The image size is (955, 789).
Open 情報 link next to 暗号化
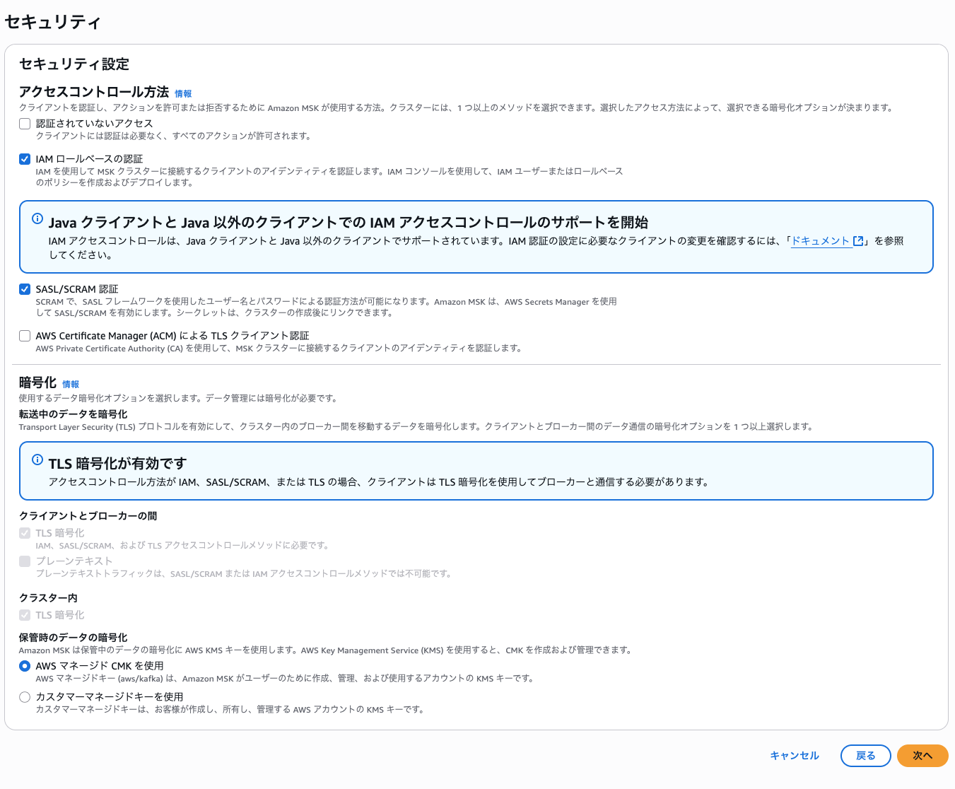[71, 384]
